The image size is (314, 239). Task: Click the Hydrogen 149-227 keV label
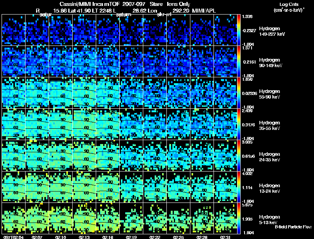pyautogui.click(x=272, y=31)
